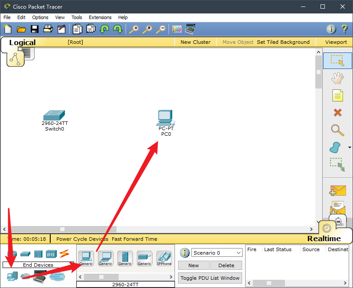This screenshot has height=288, width=353.
Task: Launch the Activity Wizard icon
Action: pos(62,29)
